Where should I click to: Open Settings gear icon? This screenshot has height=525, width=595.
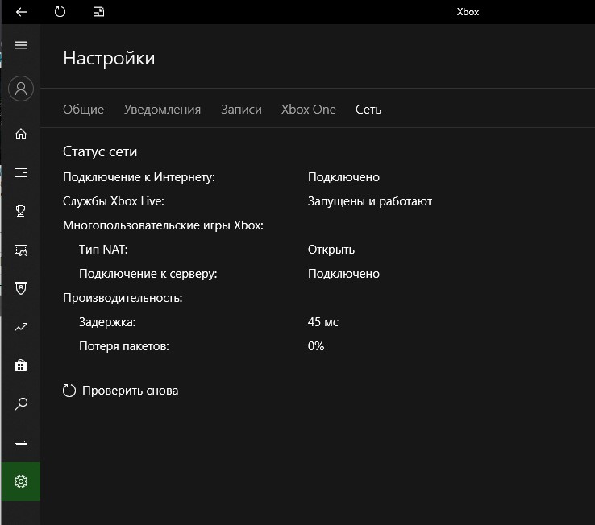21,482
